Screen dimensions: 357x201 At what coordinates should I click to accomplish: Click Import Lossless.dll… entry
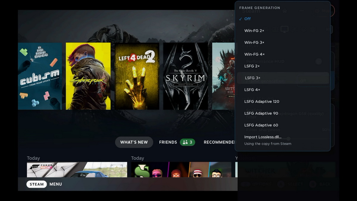pos(283,140)
